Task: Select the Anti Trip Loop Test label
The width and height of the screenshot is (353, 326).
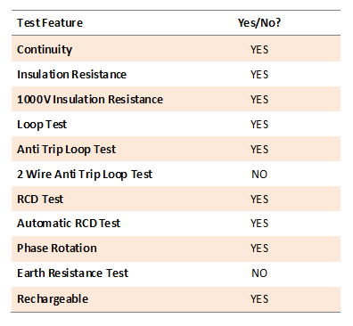Action: click(x=66, y=150)
